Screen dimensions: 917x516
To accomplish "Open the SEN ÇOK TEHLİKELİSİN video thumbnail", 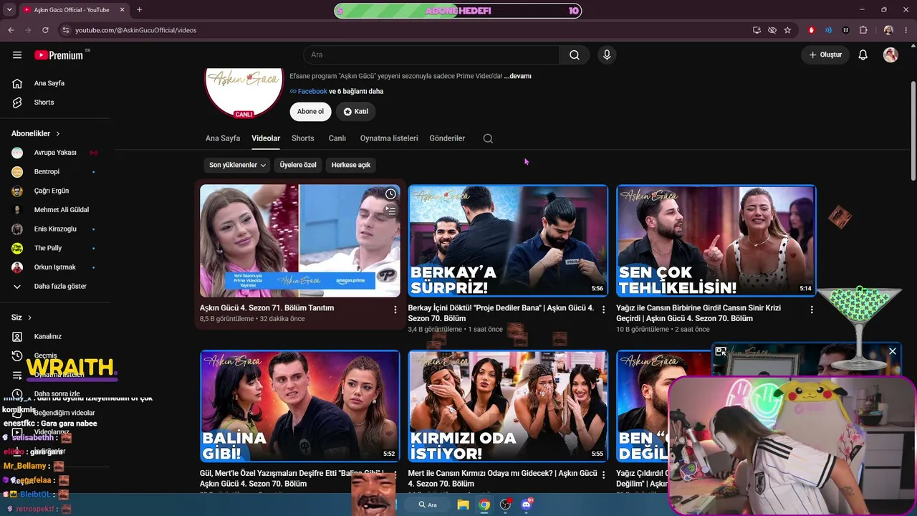I will point(716,241).
